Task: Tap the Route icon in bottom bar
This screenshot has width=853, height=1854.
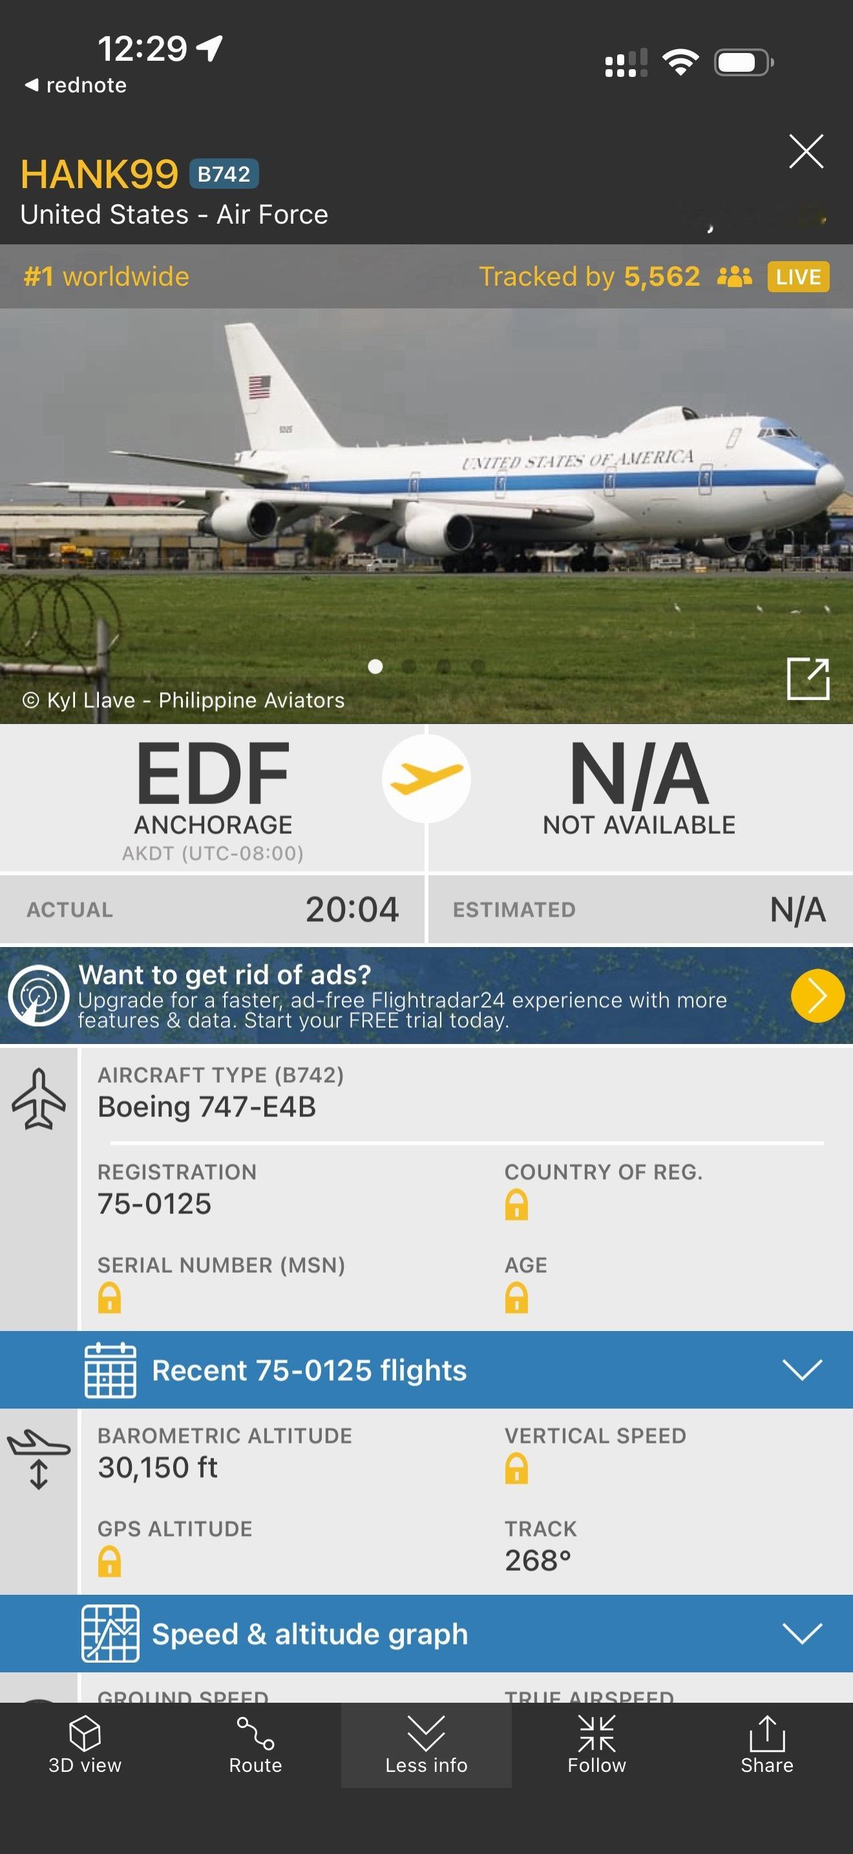Action: tap(255, 1732)
